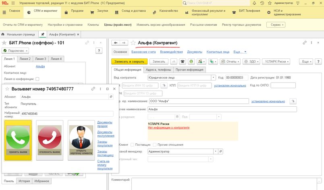Switch to Избранное tab in softphone

[42, 181]
